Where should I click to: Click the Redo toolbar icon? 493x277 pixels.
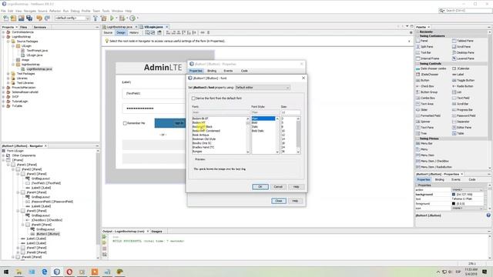[x=47, y=18]
